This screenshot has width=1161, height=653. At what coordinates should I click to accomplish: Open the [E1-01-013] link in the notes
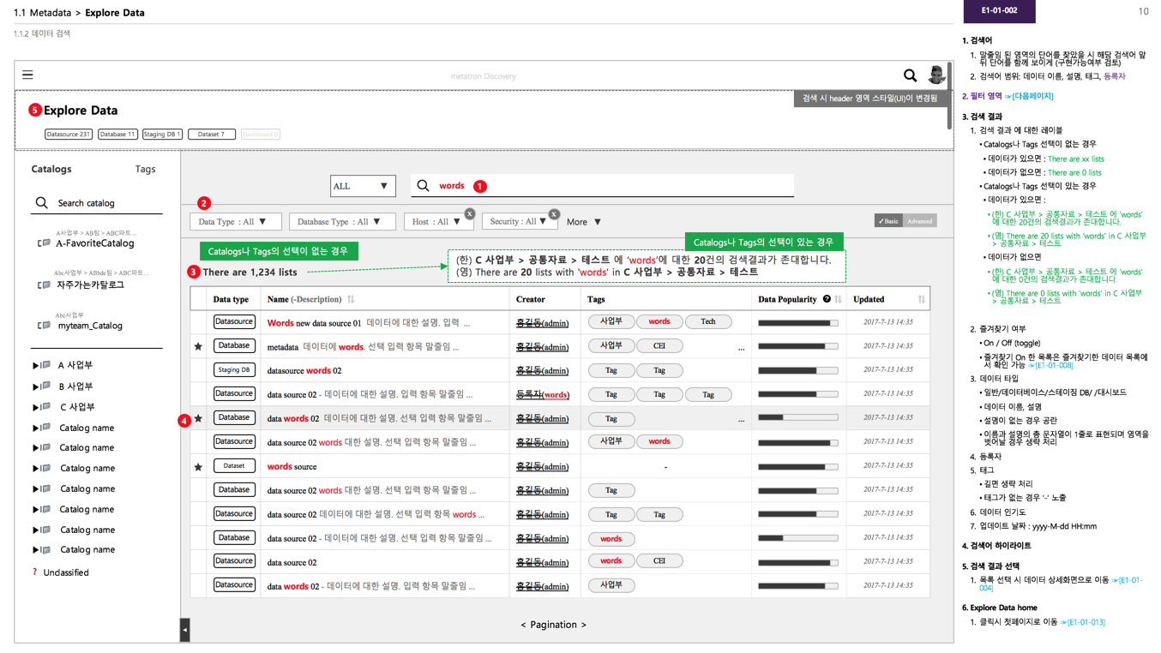click(1082, 622)
